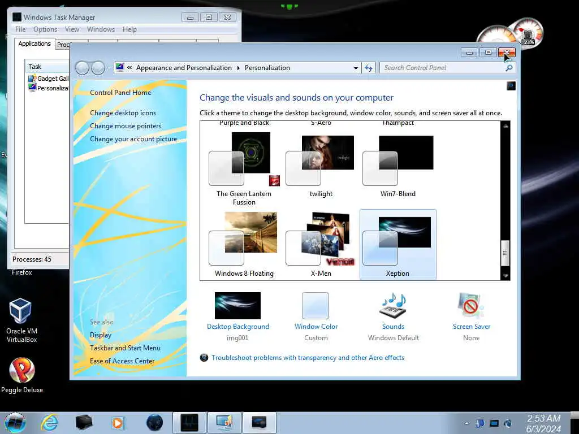Select the Windows 8 Floating theme
579x434 pixels.
[x=244, y=244]
